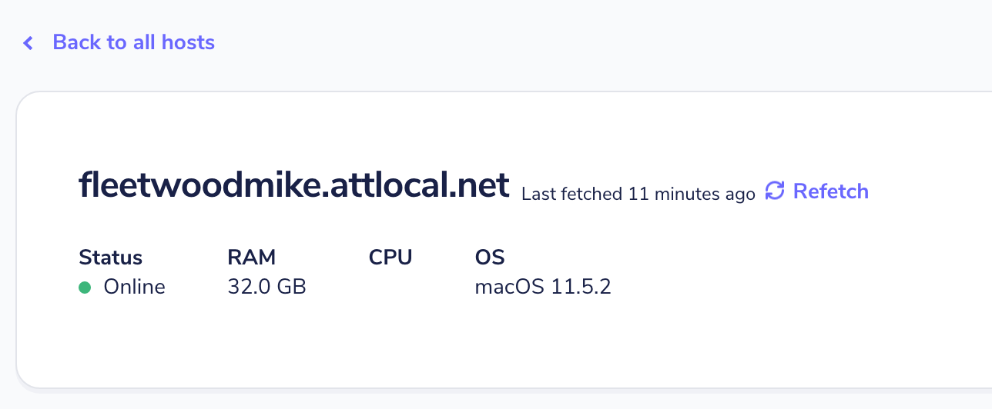The height and width of the screenshot is (409, 992).
Task: Select the macOS 11.5.2 version text
Action: point(543,288)
